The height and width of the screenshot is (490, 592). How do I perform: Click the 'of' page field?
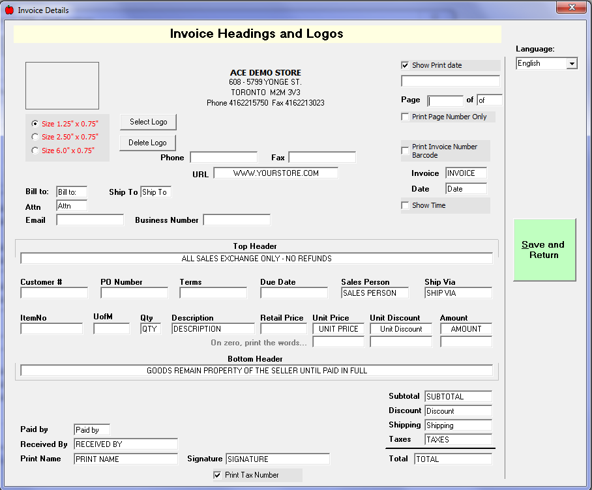tap(490, 100)
